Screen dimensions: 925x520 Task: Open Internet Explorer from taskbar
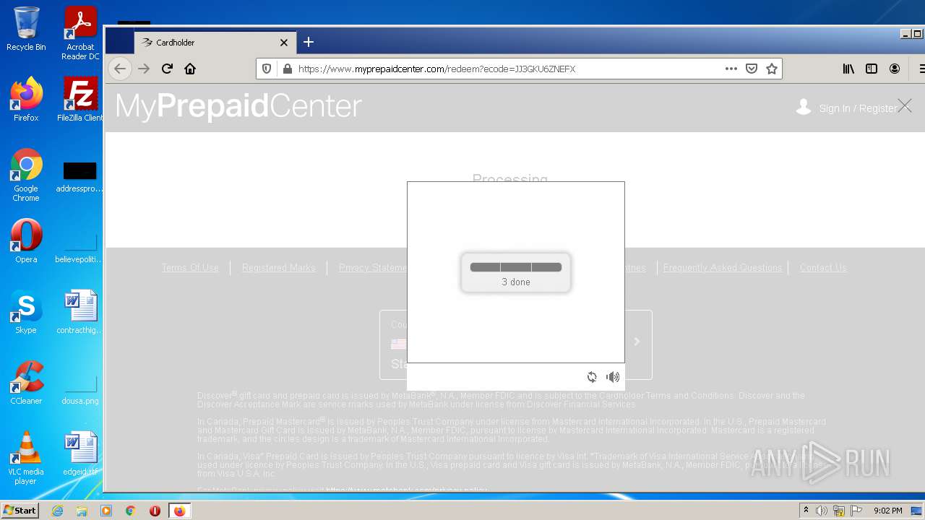57,511
